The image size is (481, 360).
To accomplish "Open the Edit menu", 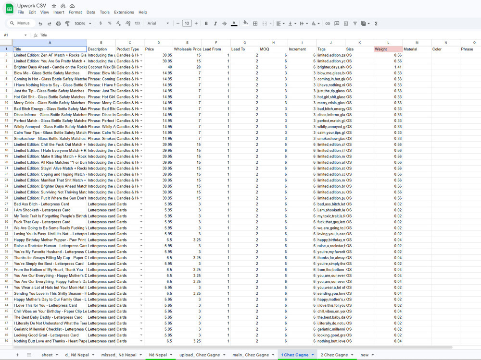I will click(32, 12).
